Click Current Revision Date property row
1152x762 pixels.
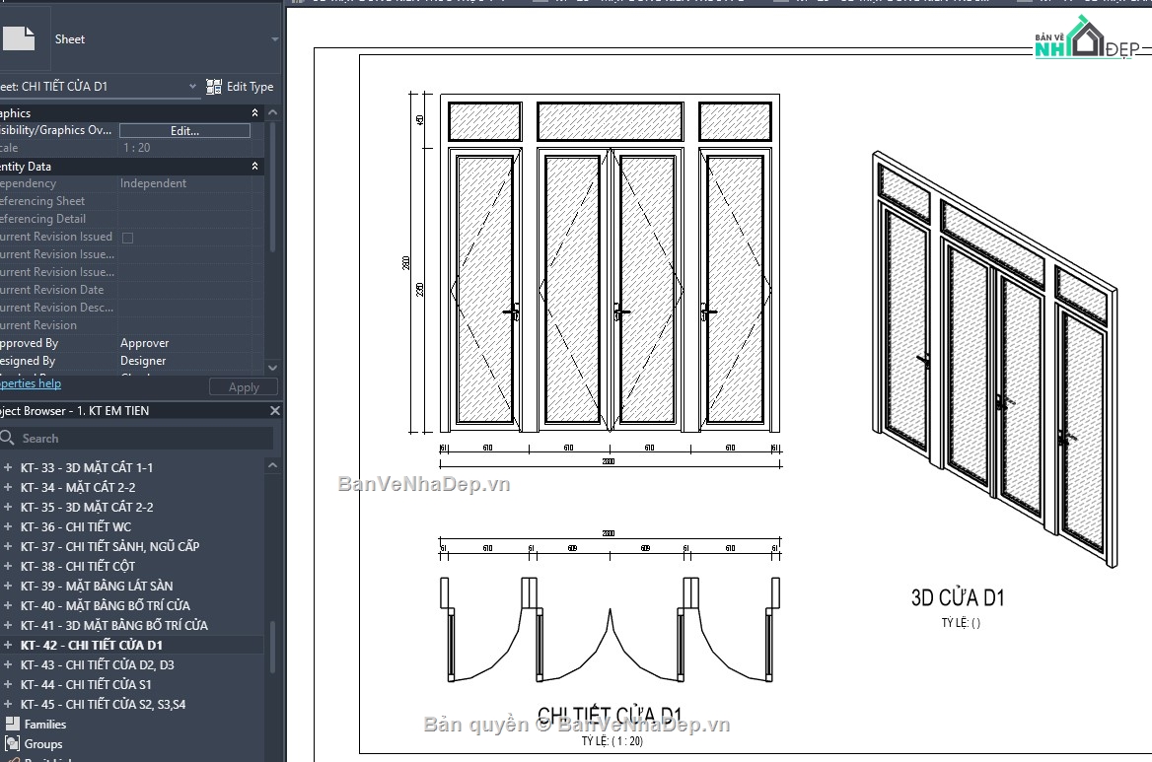(131, 290)
